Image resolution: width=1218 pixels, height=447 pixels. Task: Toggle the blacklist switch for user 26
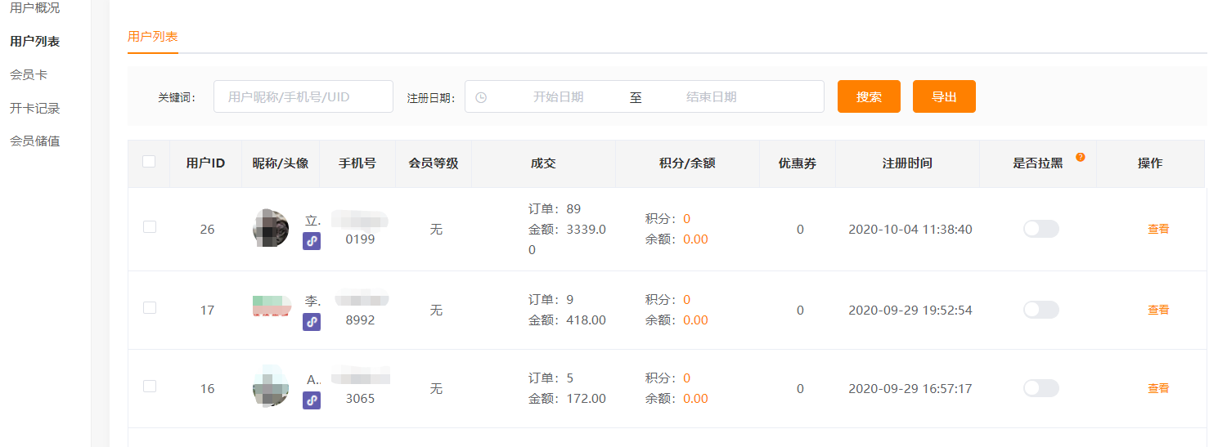tap(1040, 229)
